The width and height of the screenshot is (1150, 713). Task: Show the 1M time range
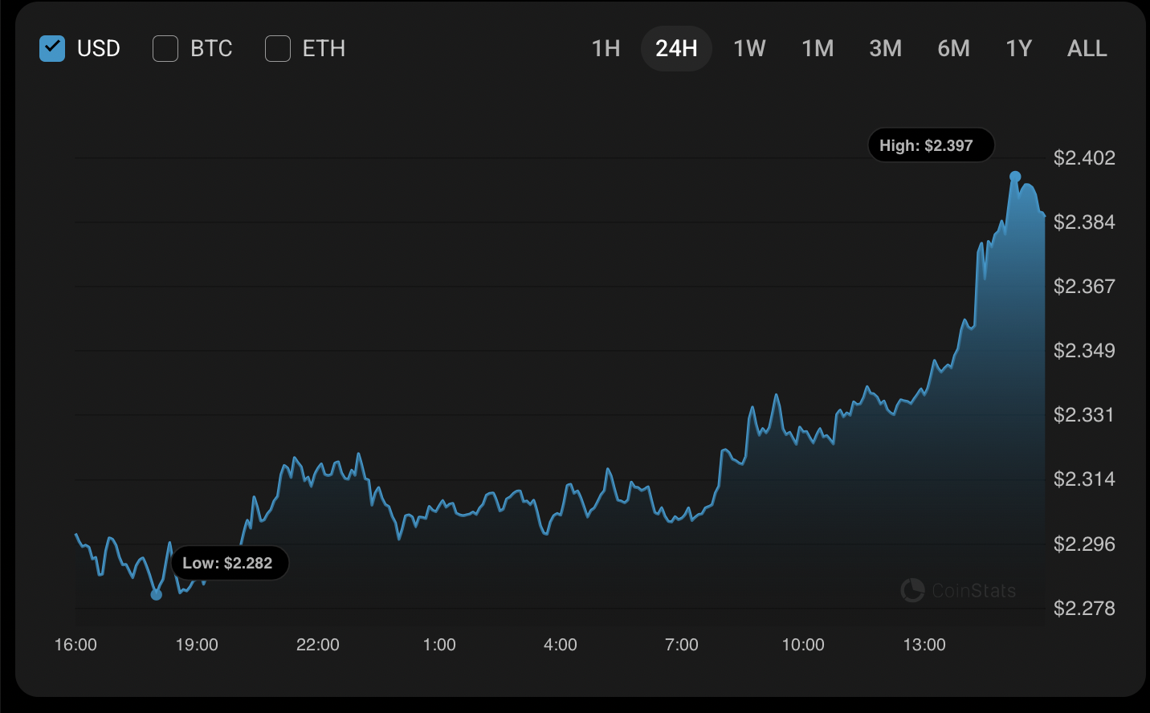click(818, 49)
